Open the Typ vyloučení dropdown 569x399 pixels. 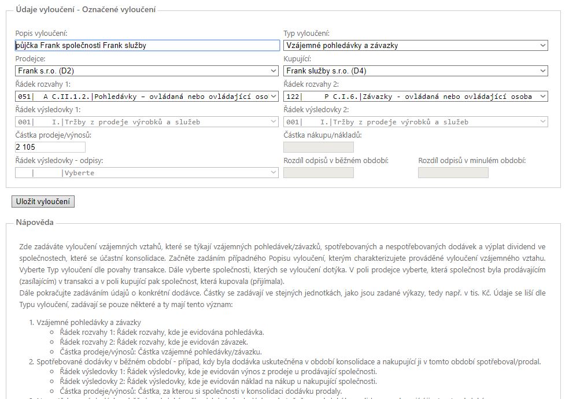coord(416,45)
